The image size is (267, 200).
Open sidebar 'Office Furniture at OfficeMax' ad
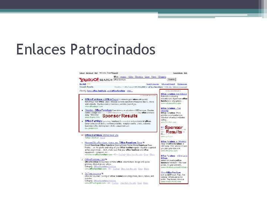pos(174,141)
